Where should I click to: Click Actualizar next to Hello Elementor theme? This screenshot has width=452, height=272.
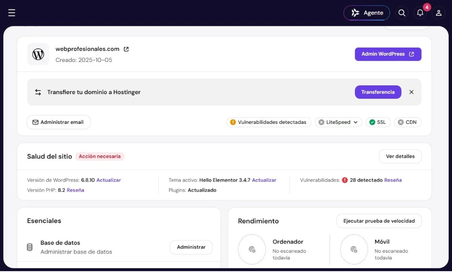tap(264, 180)
